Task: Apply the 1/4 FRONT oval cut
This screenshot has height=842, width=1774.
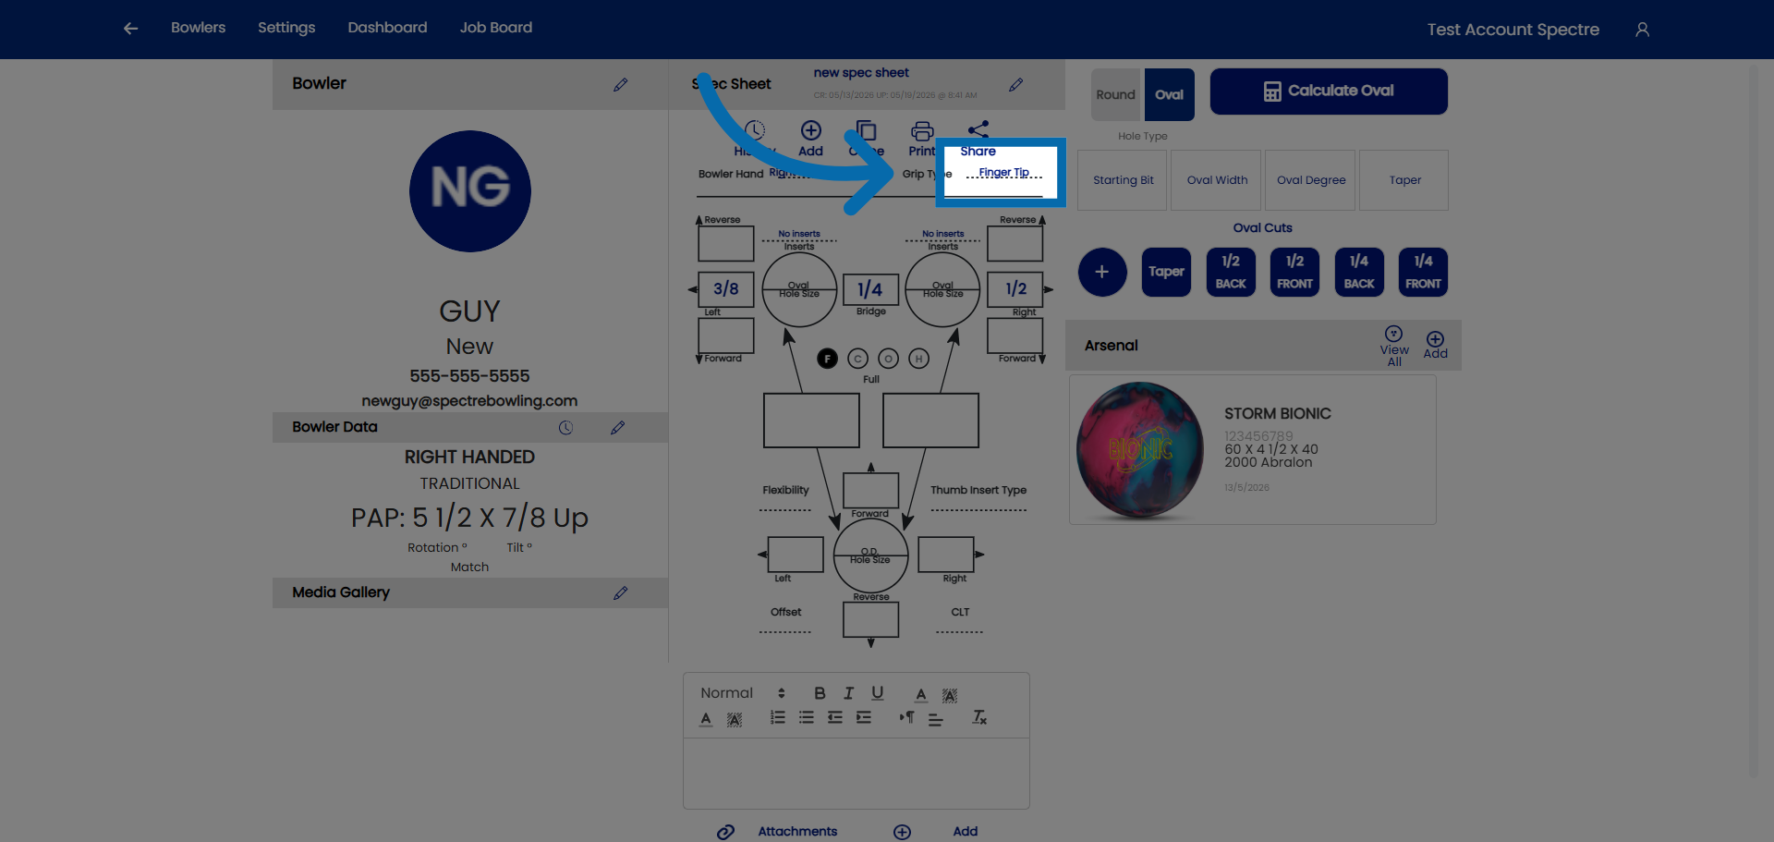Action: [1423, 272]
